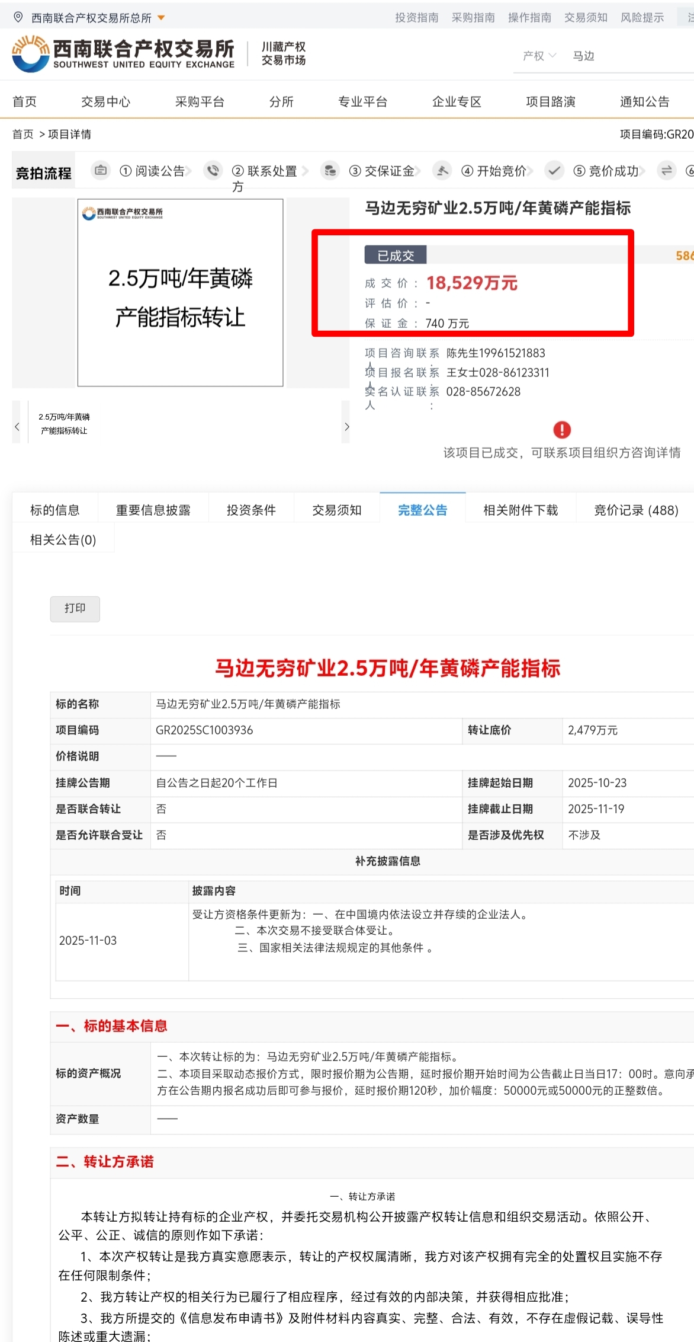Expand the 西南联合产权交易所总所 location dropdown arrow
This screenshot has height=1342, width=694.
coord(161,18)
